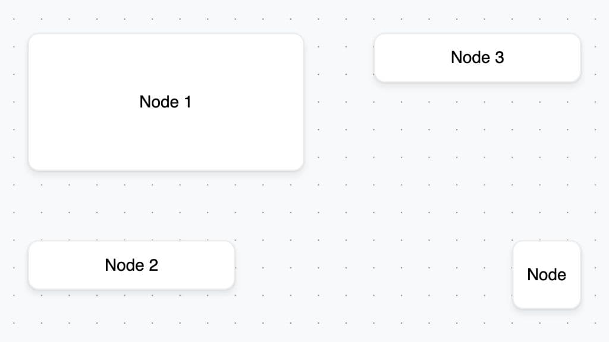This screenshot has width=609, height=342.
Task: Choose the unnumbered Node card
Action: pos(547,274)
